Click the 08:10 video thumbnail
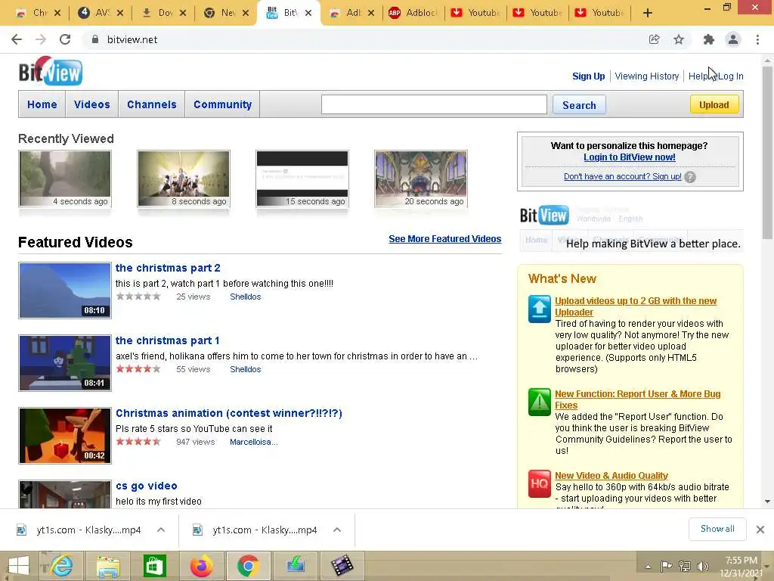The image size is (774, 581). coord(65,290)
